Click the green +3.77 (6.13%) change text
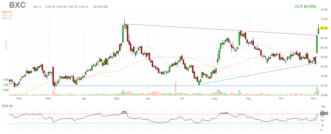331x134 pixels. [x=305, y=6]
